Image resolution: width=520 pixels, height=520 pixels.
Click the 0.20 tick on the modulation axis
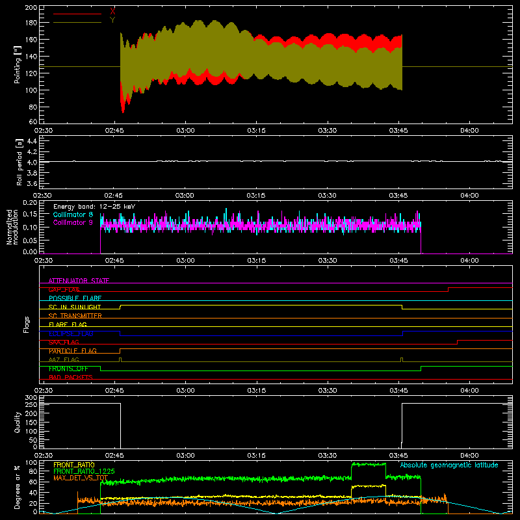tap(30, 203)
